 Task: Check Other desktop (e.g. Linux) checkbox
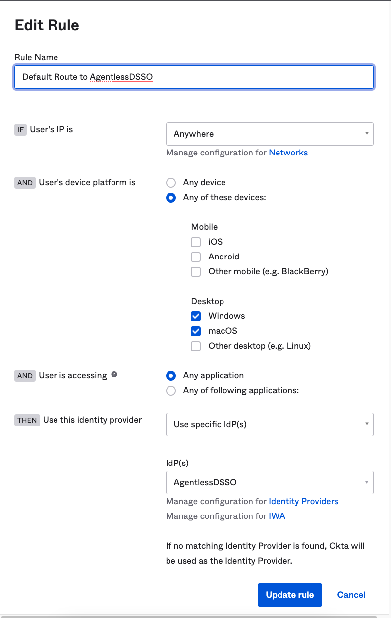[x=196, y=346]
